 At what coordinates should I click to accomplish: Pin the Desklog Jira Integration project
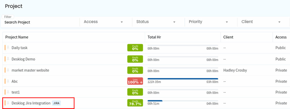tap(8, 103)
